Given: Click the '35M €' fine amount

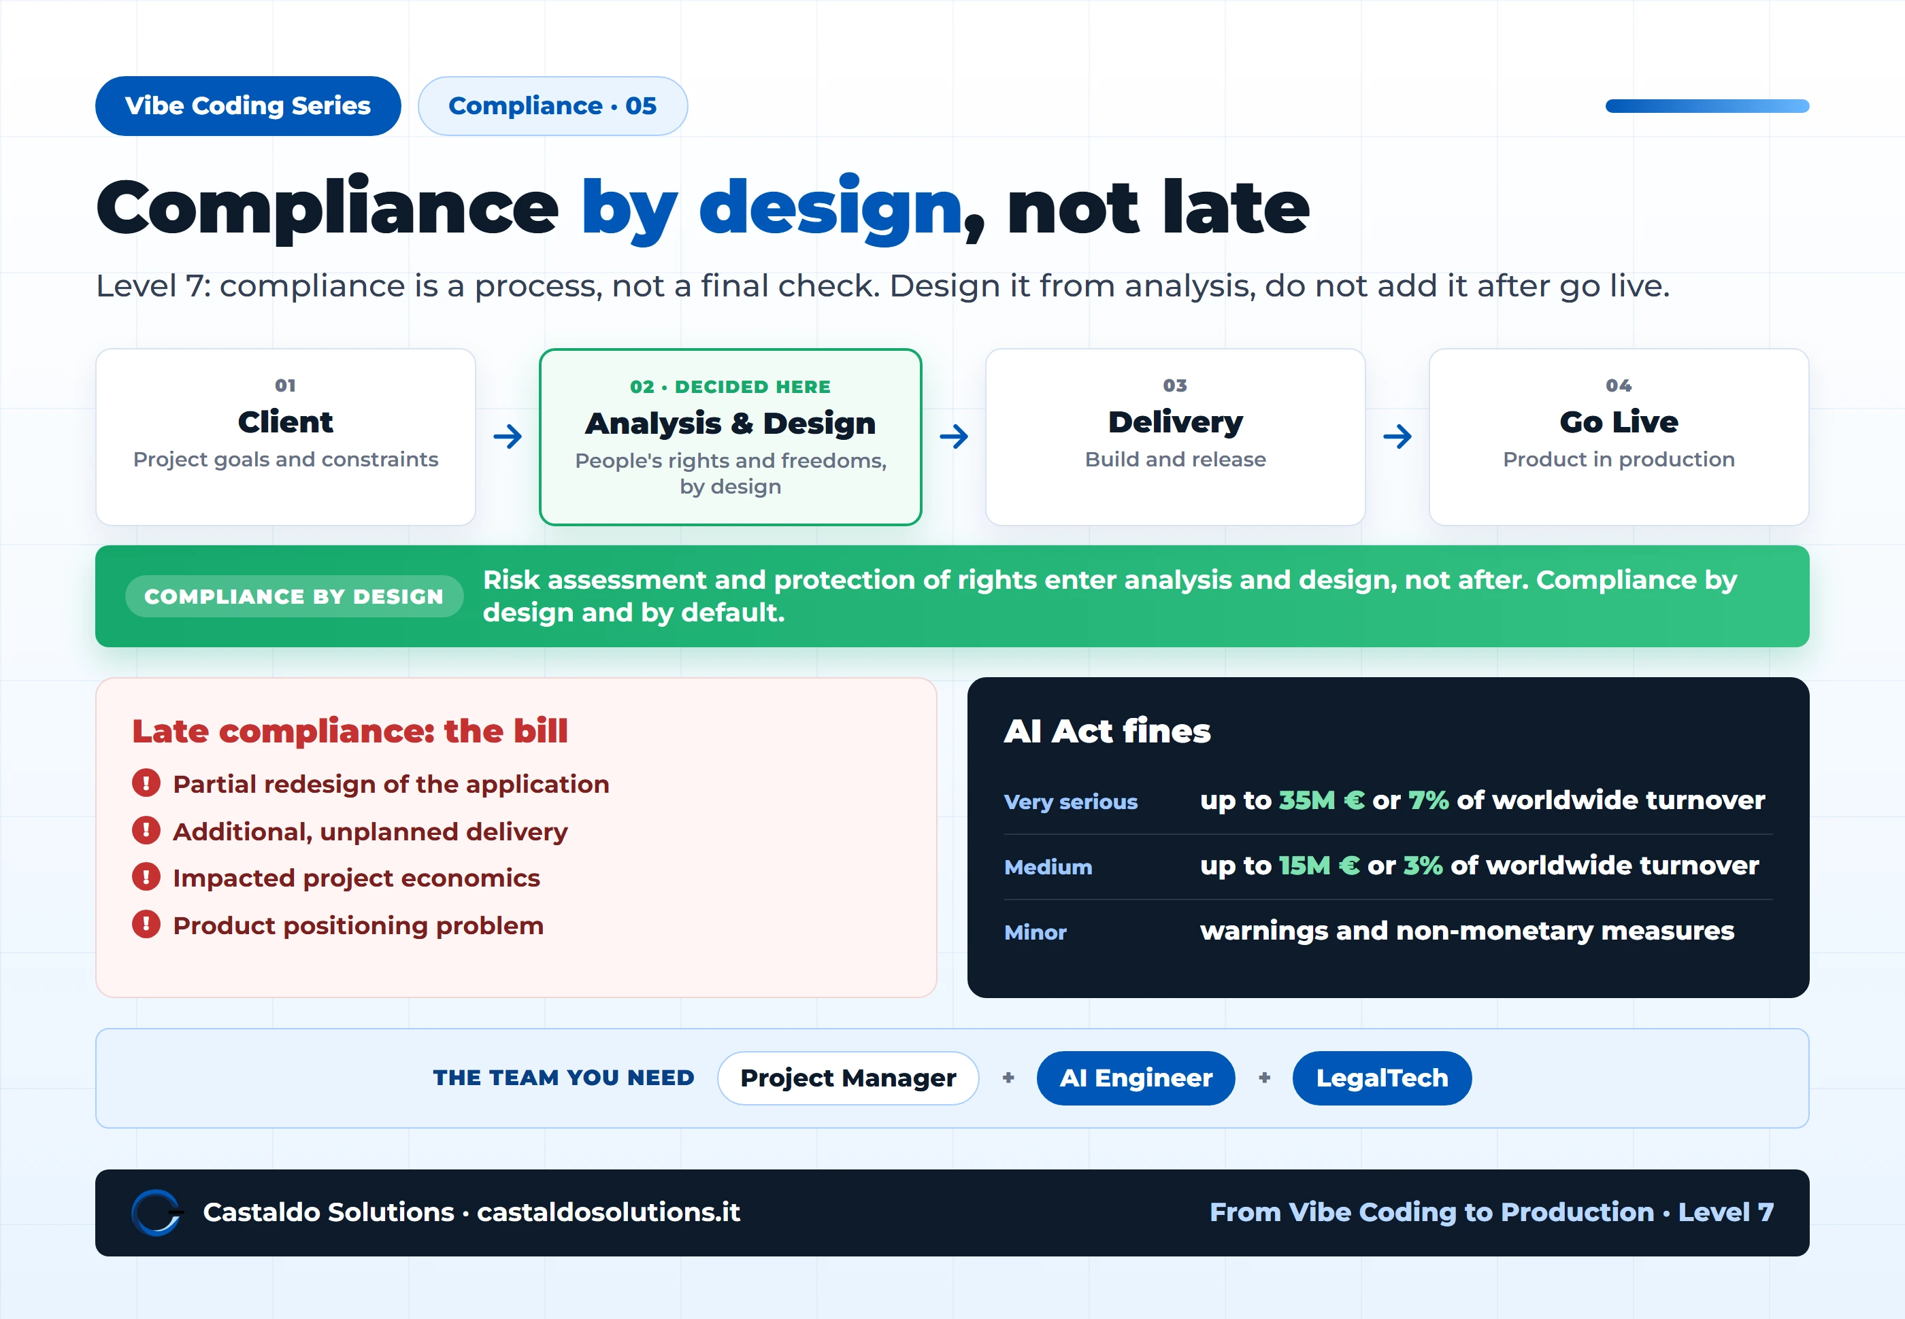Looking at the screenshot, I should tap(1322, 800).
